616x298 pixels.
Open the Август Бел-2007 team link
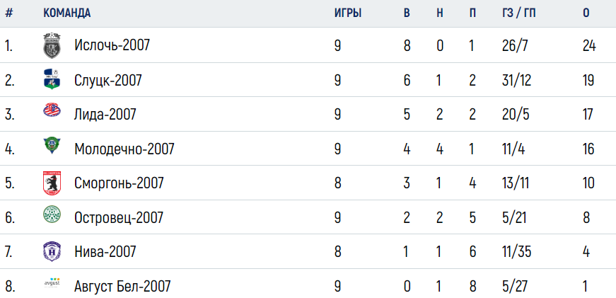click(122, 286)
